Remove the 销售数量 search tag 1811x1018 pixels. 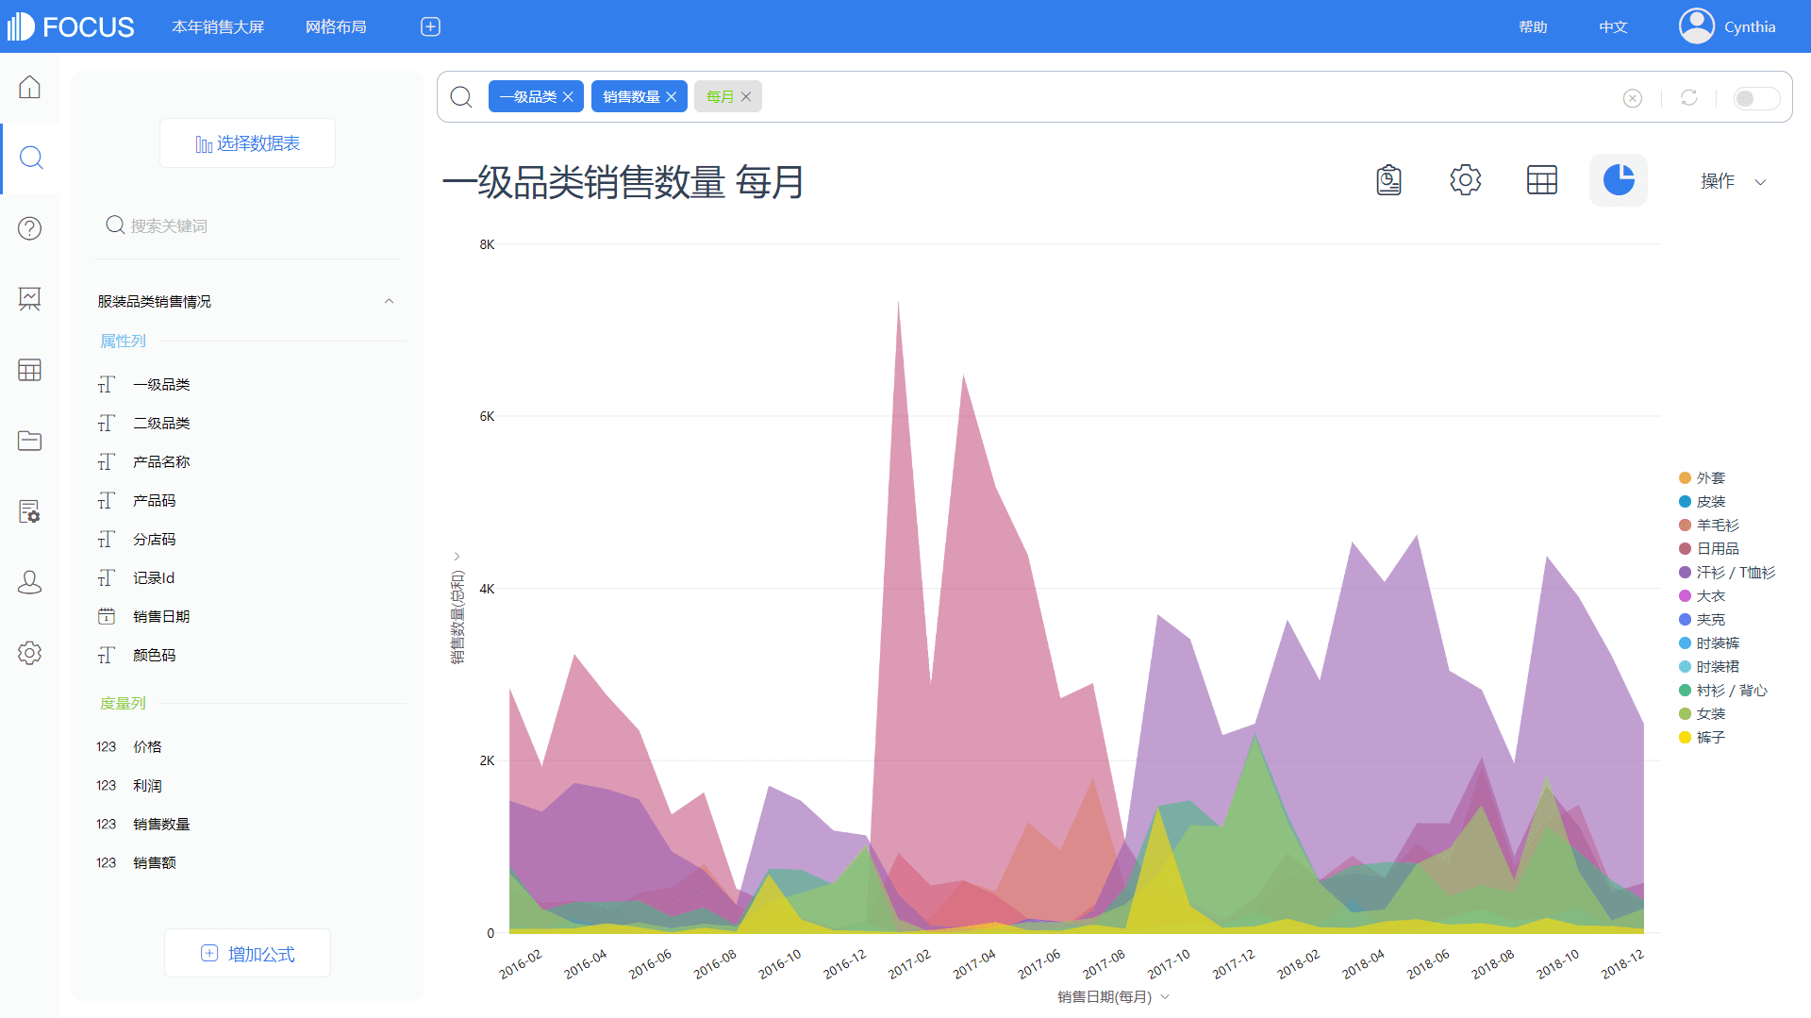671,96
